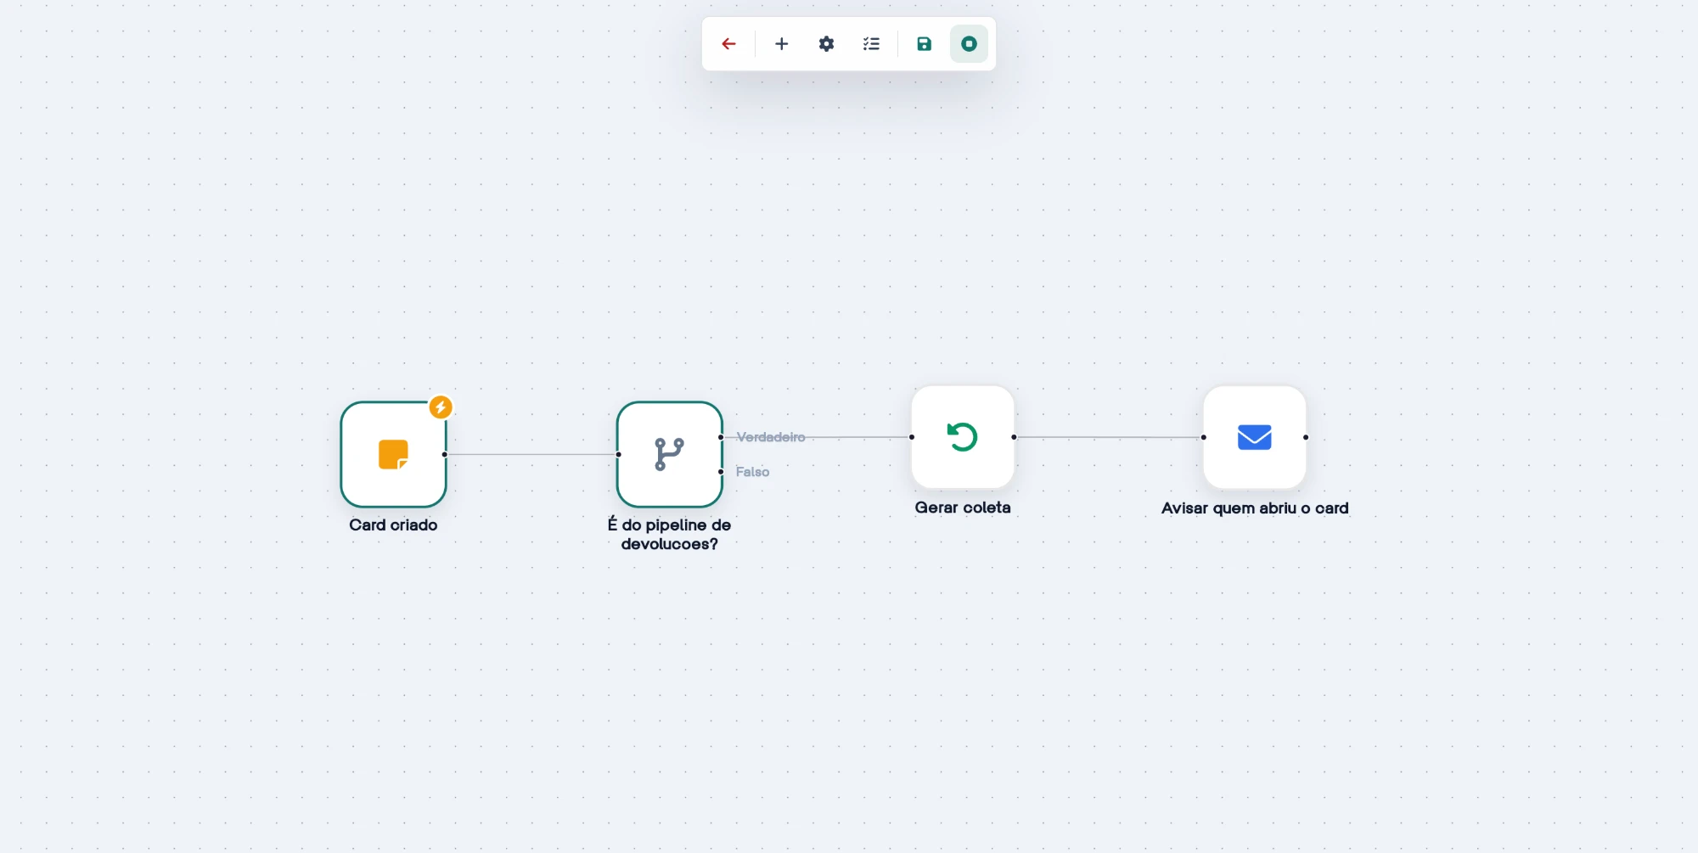Click Gerar coleta node's output connector

click(1014, 437)
